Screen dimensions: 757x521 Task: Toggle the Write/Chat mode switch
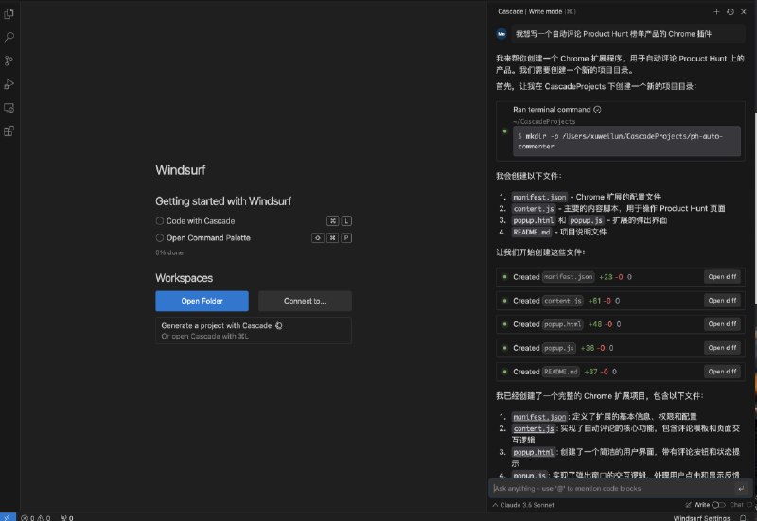[x=718, y=505]
